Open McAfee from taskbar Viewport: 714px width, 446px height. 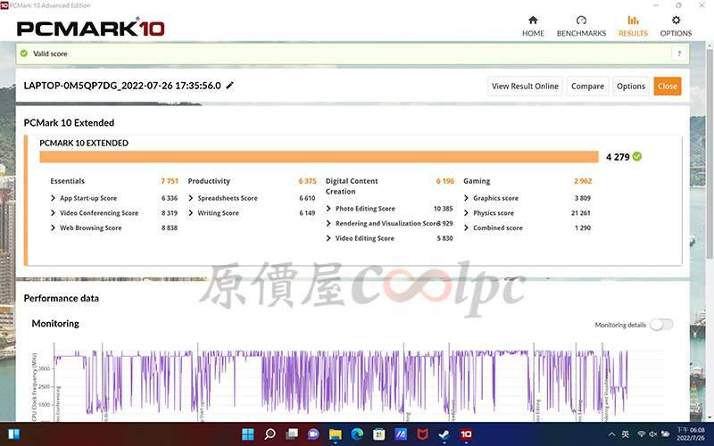[422, 434]
